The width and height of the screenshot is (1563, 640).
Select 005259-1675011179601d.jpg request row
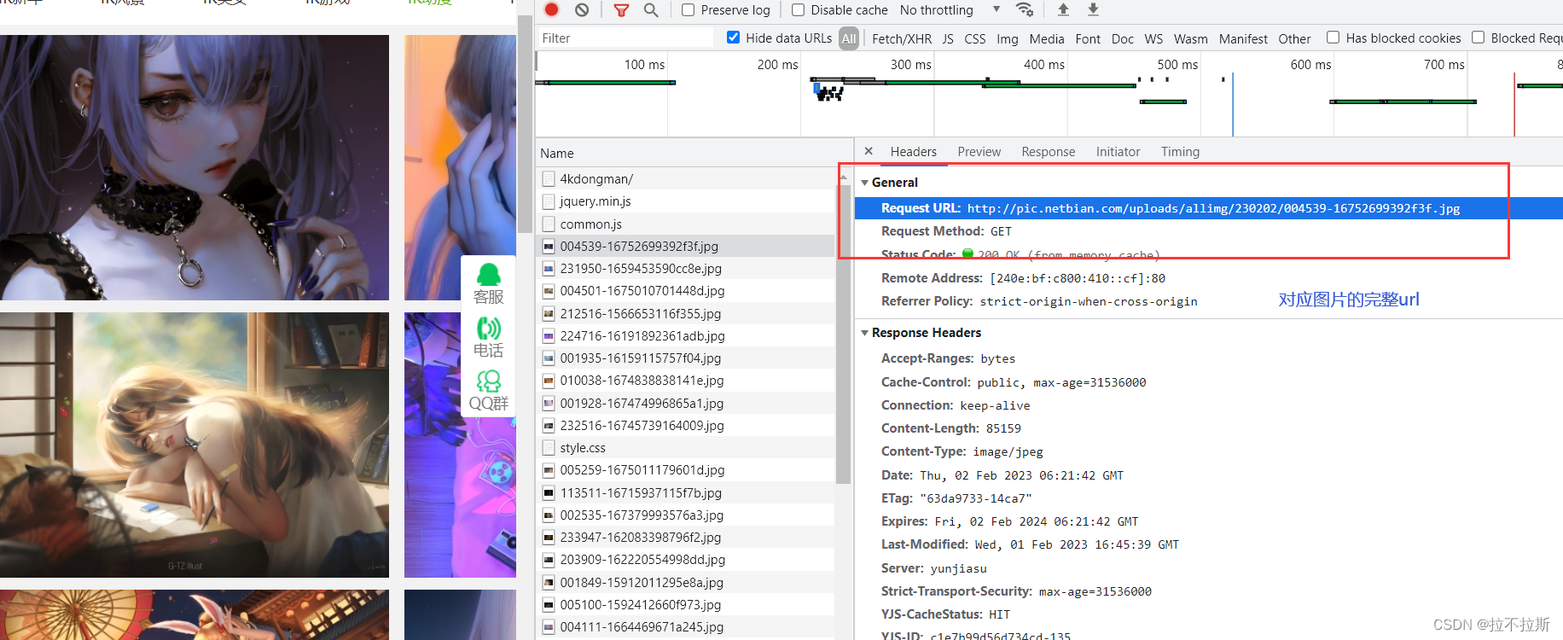pyautogui.click(x=685, y=470)
